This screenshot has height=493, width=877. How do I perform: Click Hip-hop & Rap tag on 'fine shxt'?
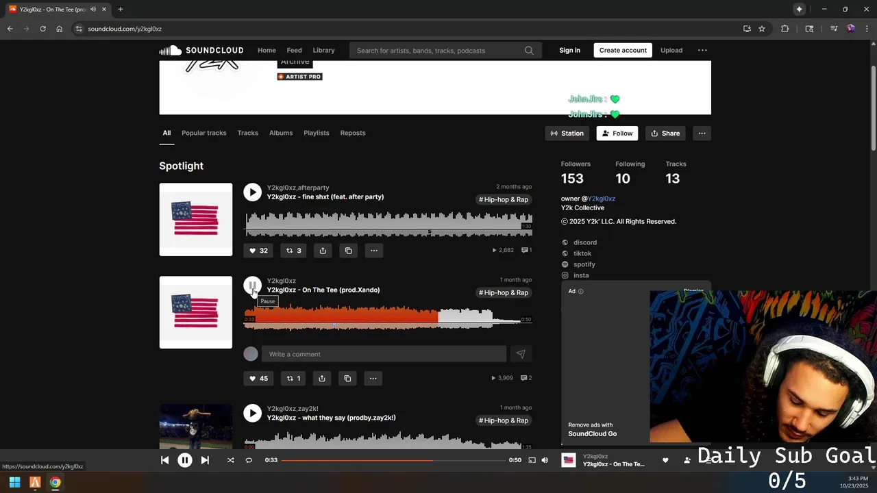(504, 199)
